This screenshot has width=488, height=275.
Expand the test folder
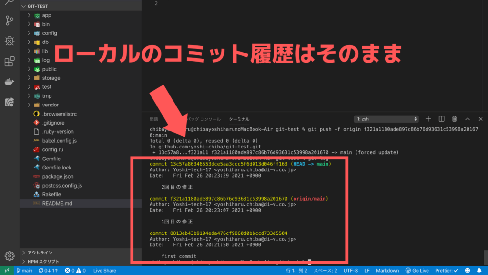point(80,87)
